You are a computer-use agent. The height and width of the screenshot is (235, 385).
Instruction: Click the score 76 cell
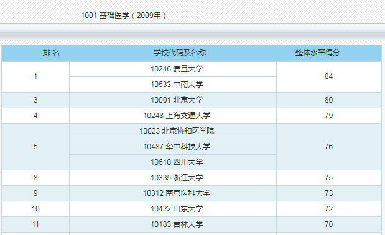click(x=328, y=147)
